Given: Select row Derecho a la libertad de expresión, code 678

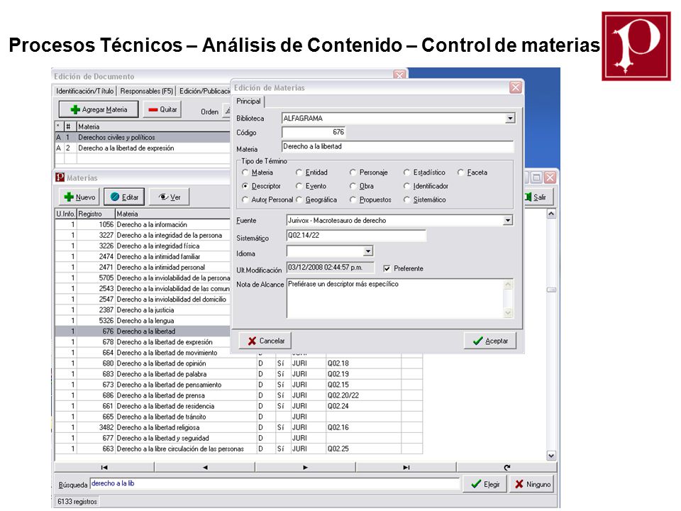Looking at the screenshot, I should 143,342.
